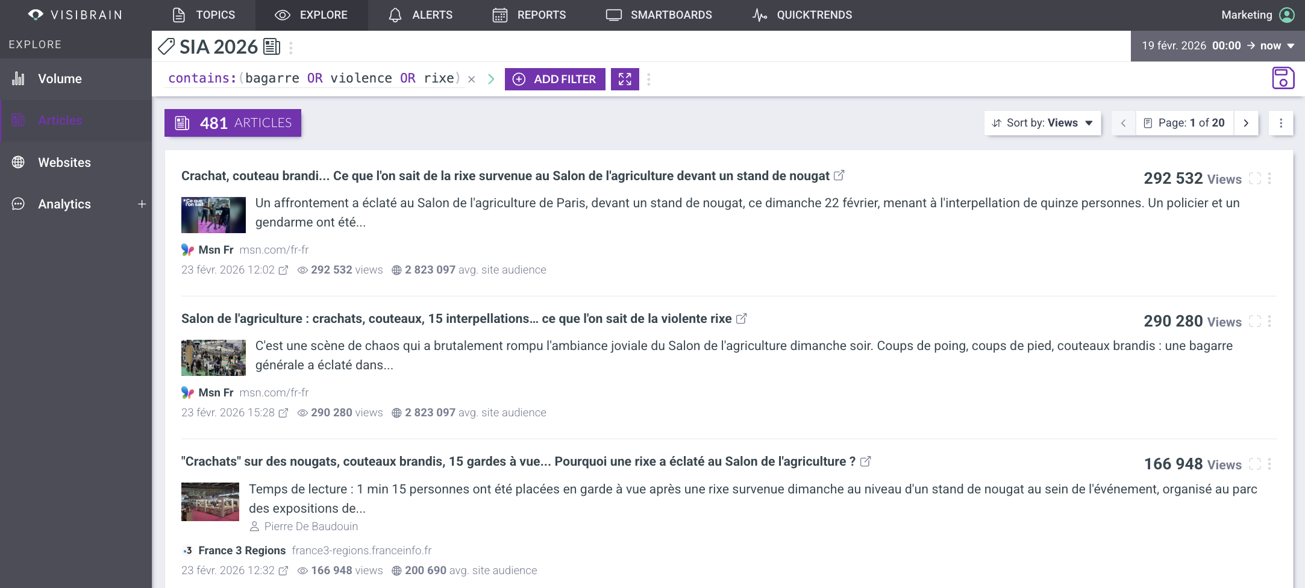
Task: Click the green chevron after the contains filter
Action: click(491, 78)
